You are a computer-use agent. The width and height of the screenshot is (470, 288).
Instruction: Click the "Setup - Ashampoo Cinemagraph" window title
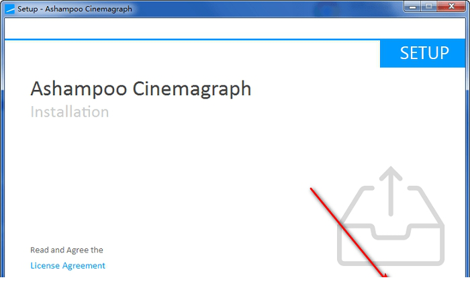pyautogui.click(x=75, y=9)
